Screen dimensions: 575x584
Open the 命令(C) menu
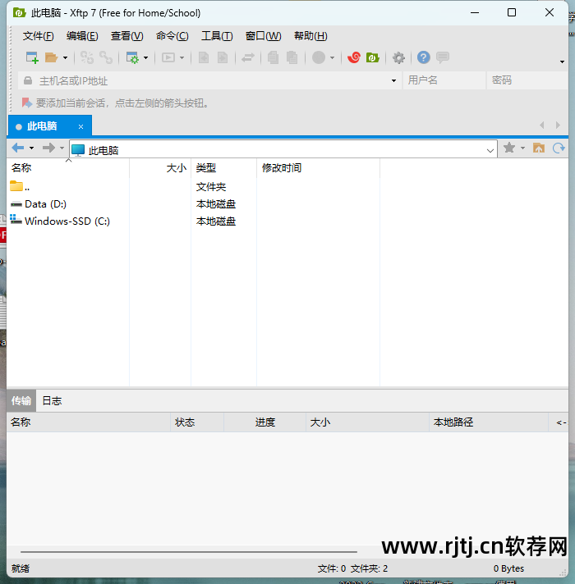(172, 36)
